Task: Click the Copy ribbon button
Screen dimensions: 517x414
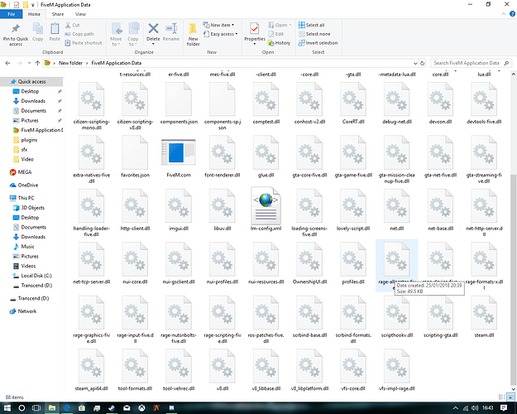Action: [37, 32]
